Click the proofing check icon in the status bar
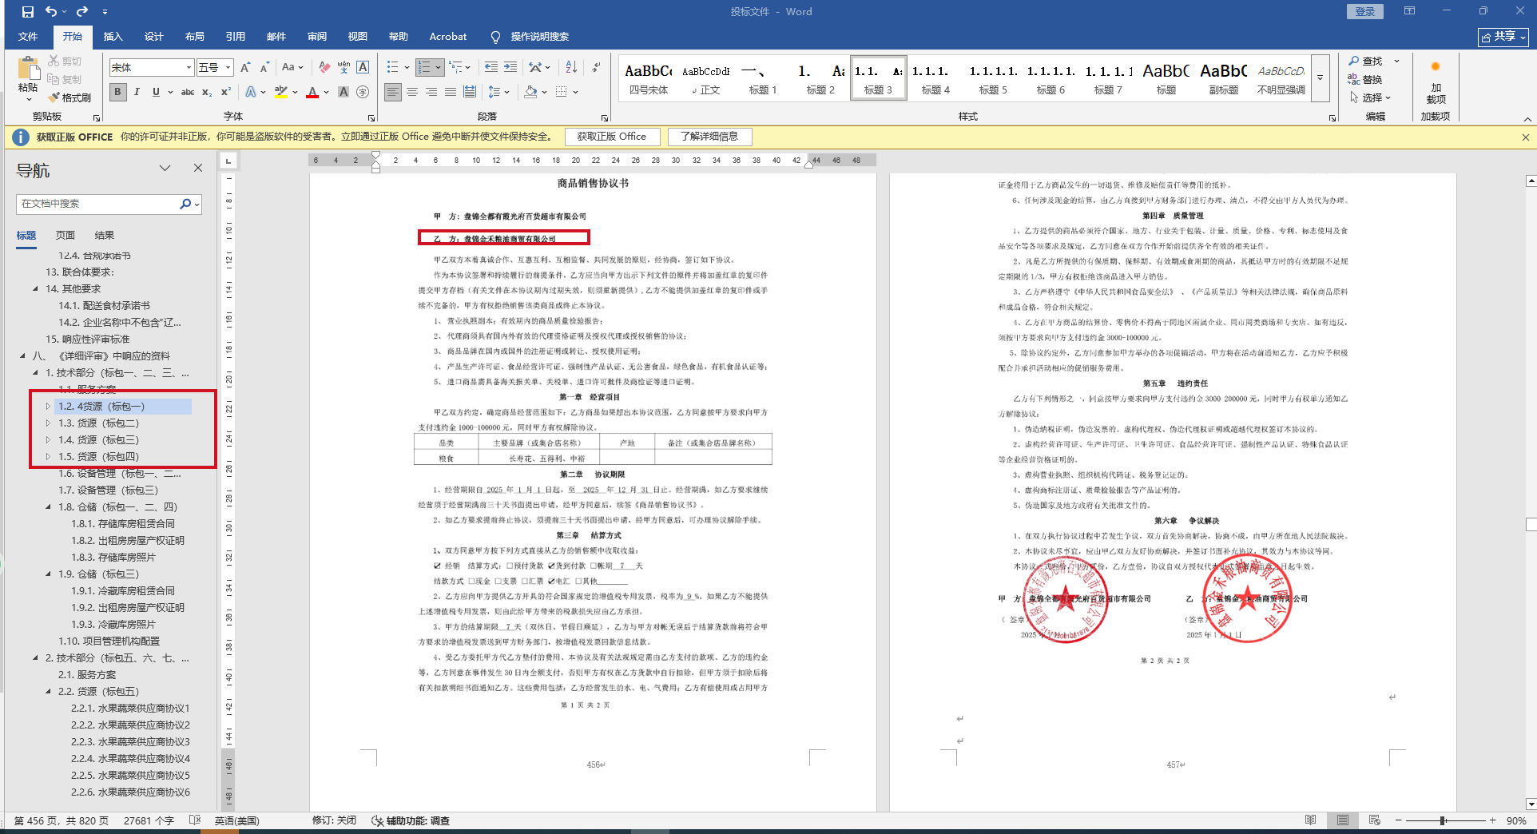The height and width of the screenshot is (834, 1537). [195, 820]
